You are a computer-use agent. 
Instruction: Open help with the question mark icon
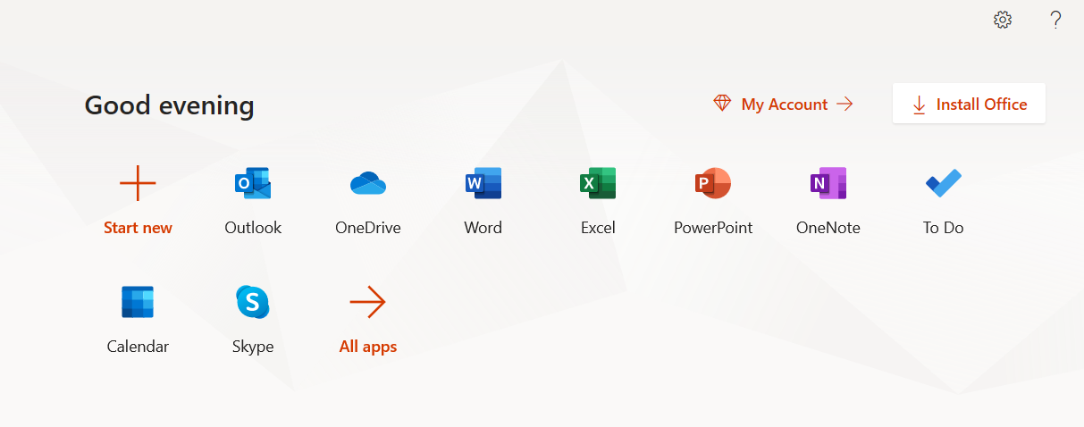1055,20
